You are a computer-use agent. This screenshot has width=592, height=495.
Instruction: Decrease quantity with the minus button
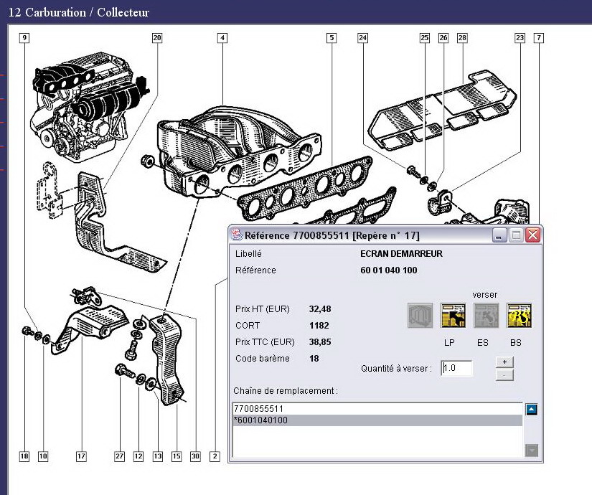(x=504, y=374)
